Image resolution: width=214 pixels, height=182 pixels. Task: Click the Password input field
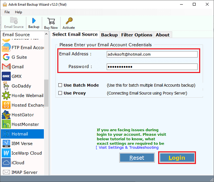(x=152, y=67)
